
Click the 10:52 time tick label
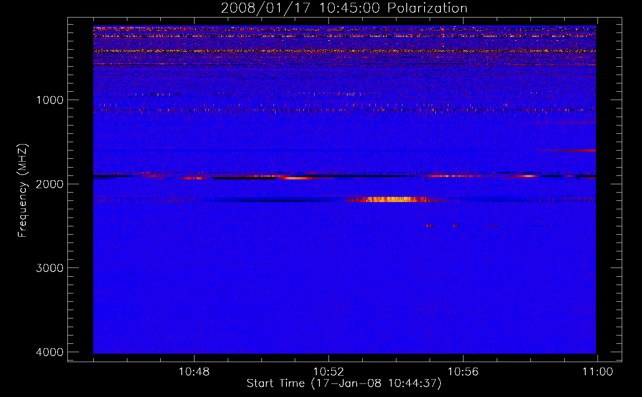coord(329,372)
